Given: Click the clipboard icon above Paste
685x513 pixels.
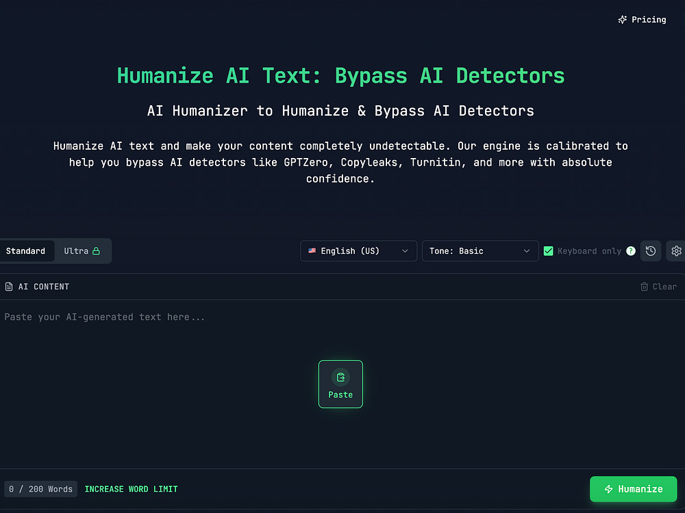Looking at the screenshot, I should 340,378.
